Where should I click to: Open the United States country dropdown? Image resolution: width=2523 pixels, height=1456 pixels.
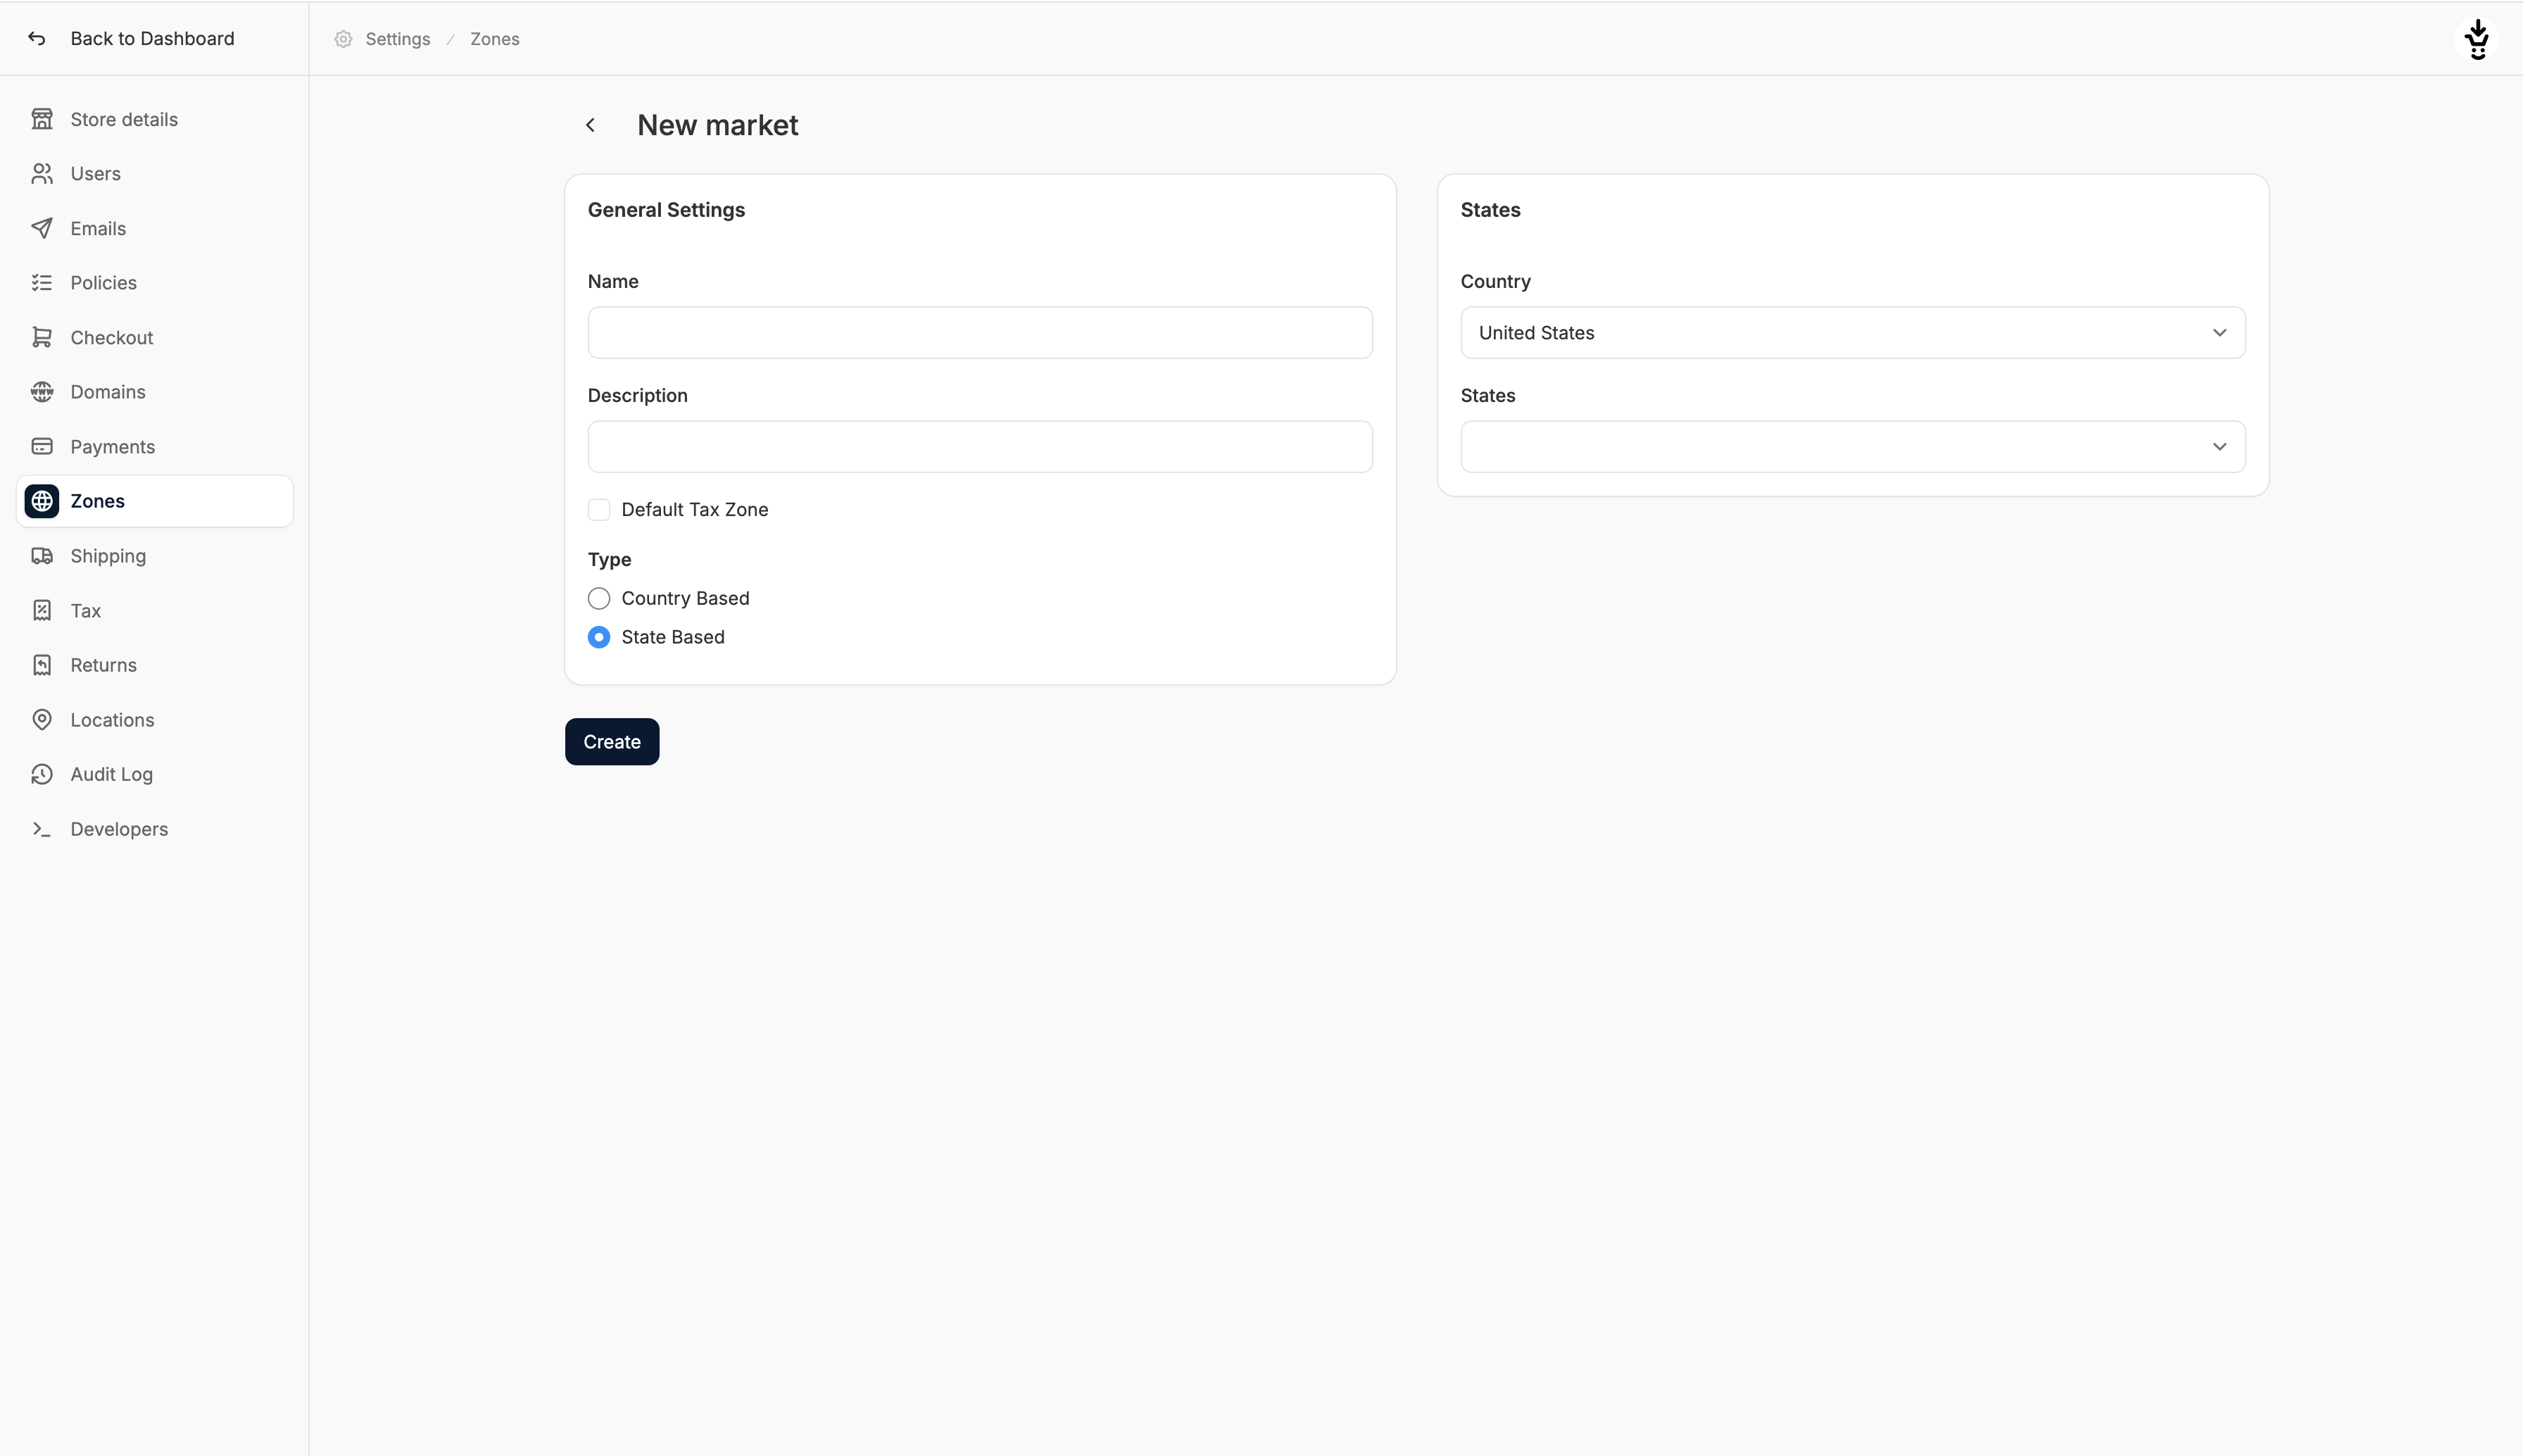pyautogui.click(x=1852, y=333)
